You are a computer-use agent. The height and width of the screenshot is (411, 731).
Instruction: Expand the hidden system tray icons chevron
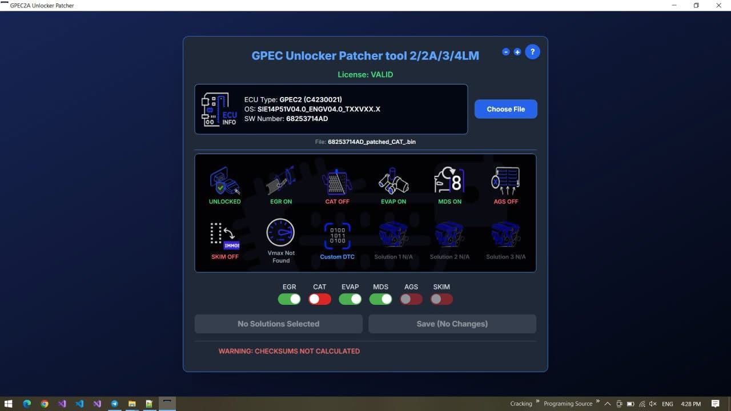click(x=608, y=404)
